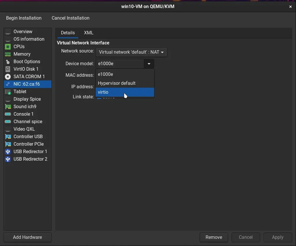This screenshot has height=246, width=296.
Task: Click the Tablet device icon
Action: [x=8, y=92]
